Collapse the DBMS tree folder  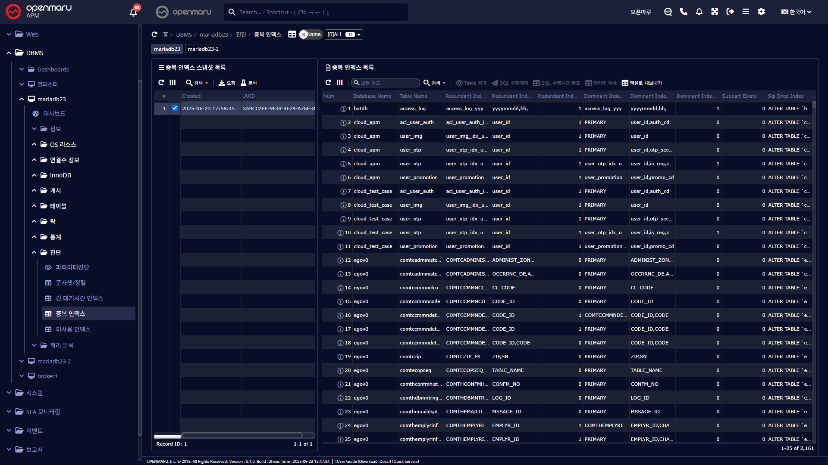point(9,53)
